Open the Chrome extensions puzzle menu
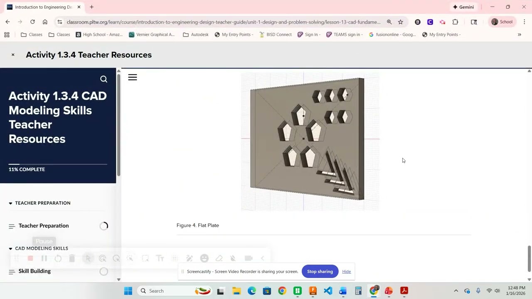Screen dimensions: 532x299 [x=455, y=22]
